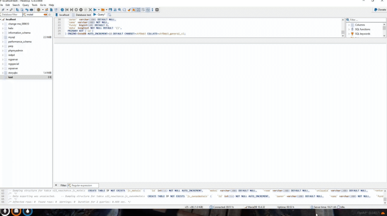This screenshot has height=216, width=387.
Task: Expand the performance_schema database node
Action: pos(3,42)
